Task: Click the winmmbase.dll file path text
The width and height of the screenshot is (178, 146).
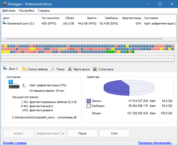Action: pyautogui.click(x=44, y=117)
